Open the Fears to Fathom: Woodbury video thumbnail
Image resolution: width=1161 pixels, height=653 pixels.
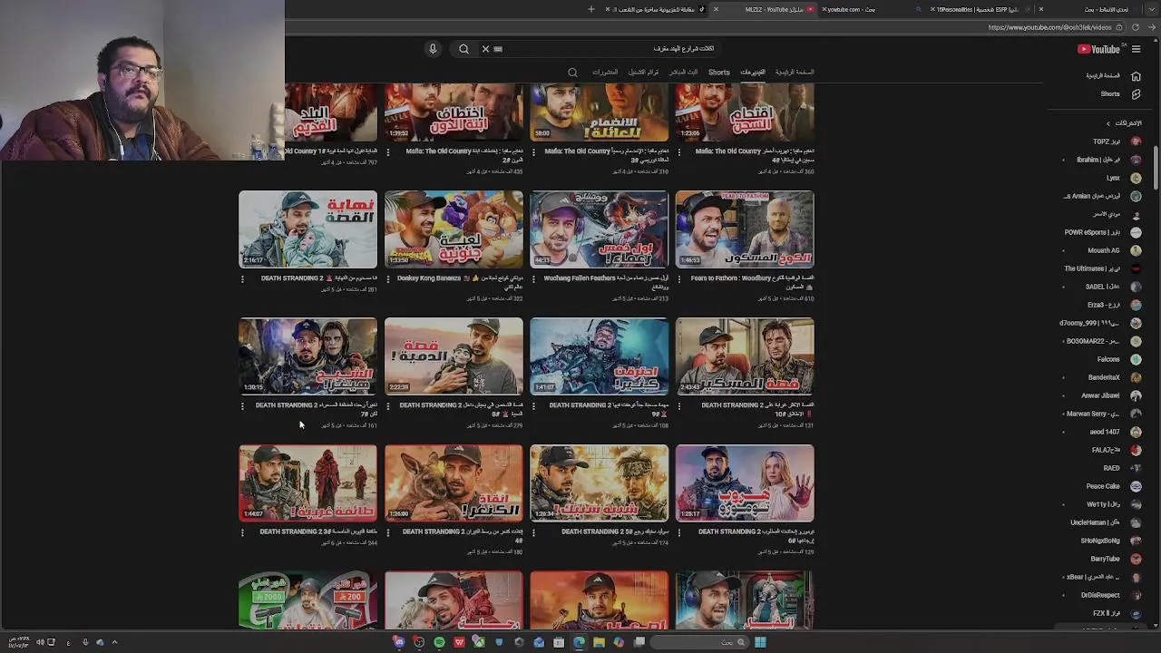(745, 229)
